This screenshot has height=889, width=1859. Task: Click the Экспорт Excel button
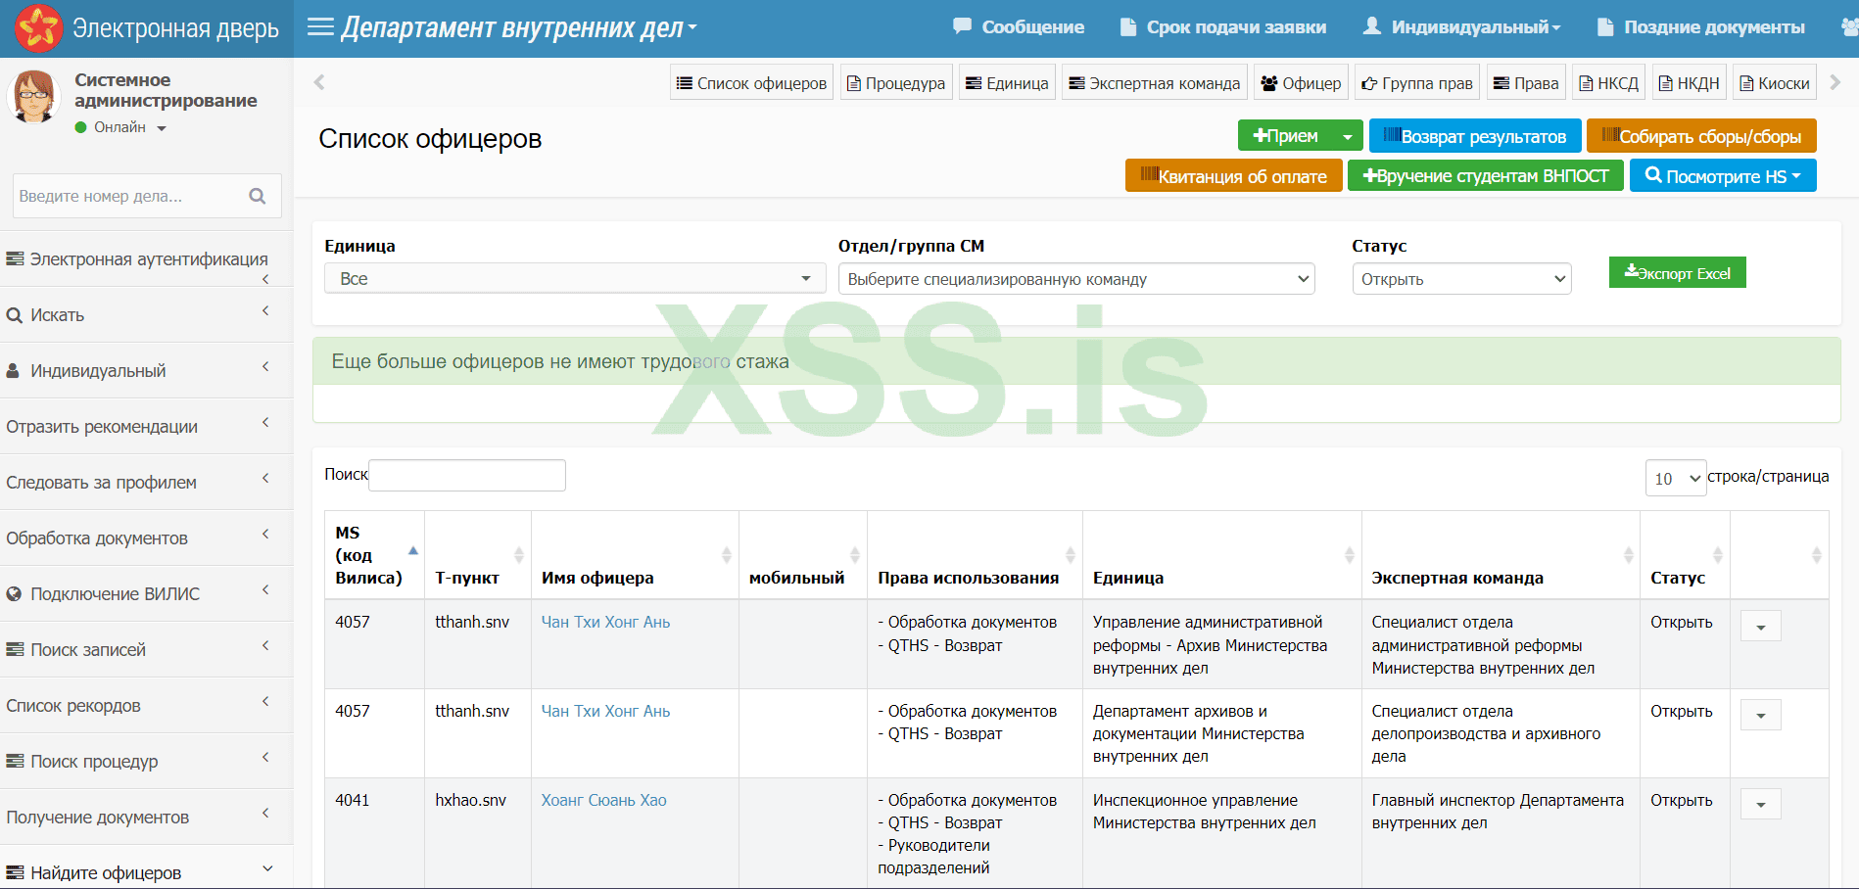pos(1677,272)
